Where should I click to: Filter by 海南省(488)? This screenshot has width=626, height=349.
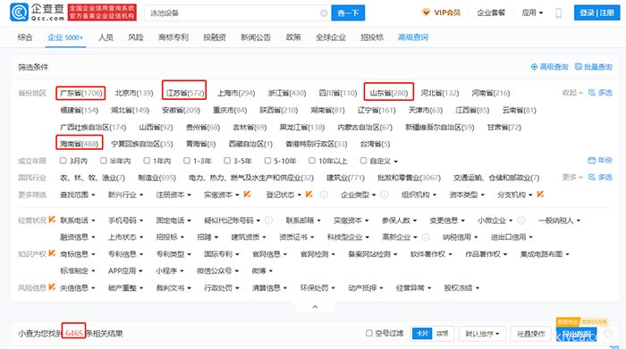coord(79,144)
